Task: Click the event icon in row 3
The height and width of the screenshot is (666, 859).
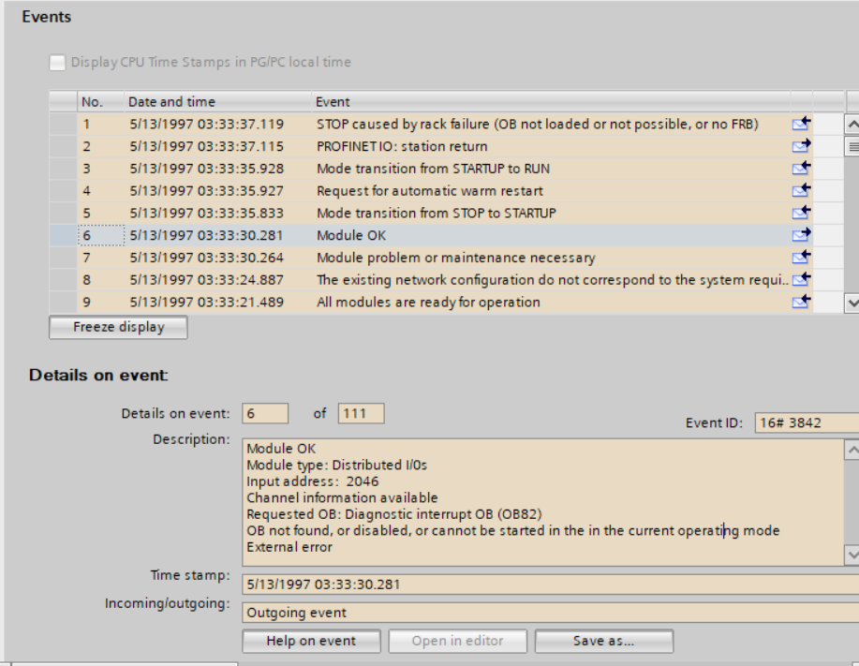Action: 801,169
